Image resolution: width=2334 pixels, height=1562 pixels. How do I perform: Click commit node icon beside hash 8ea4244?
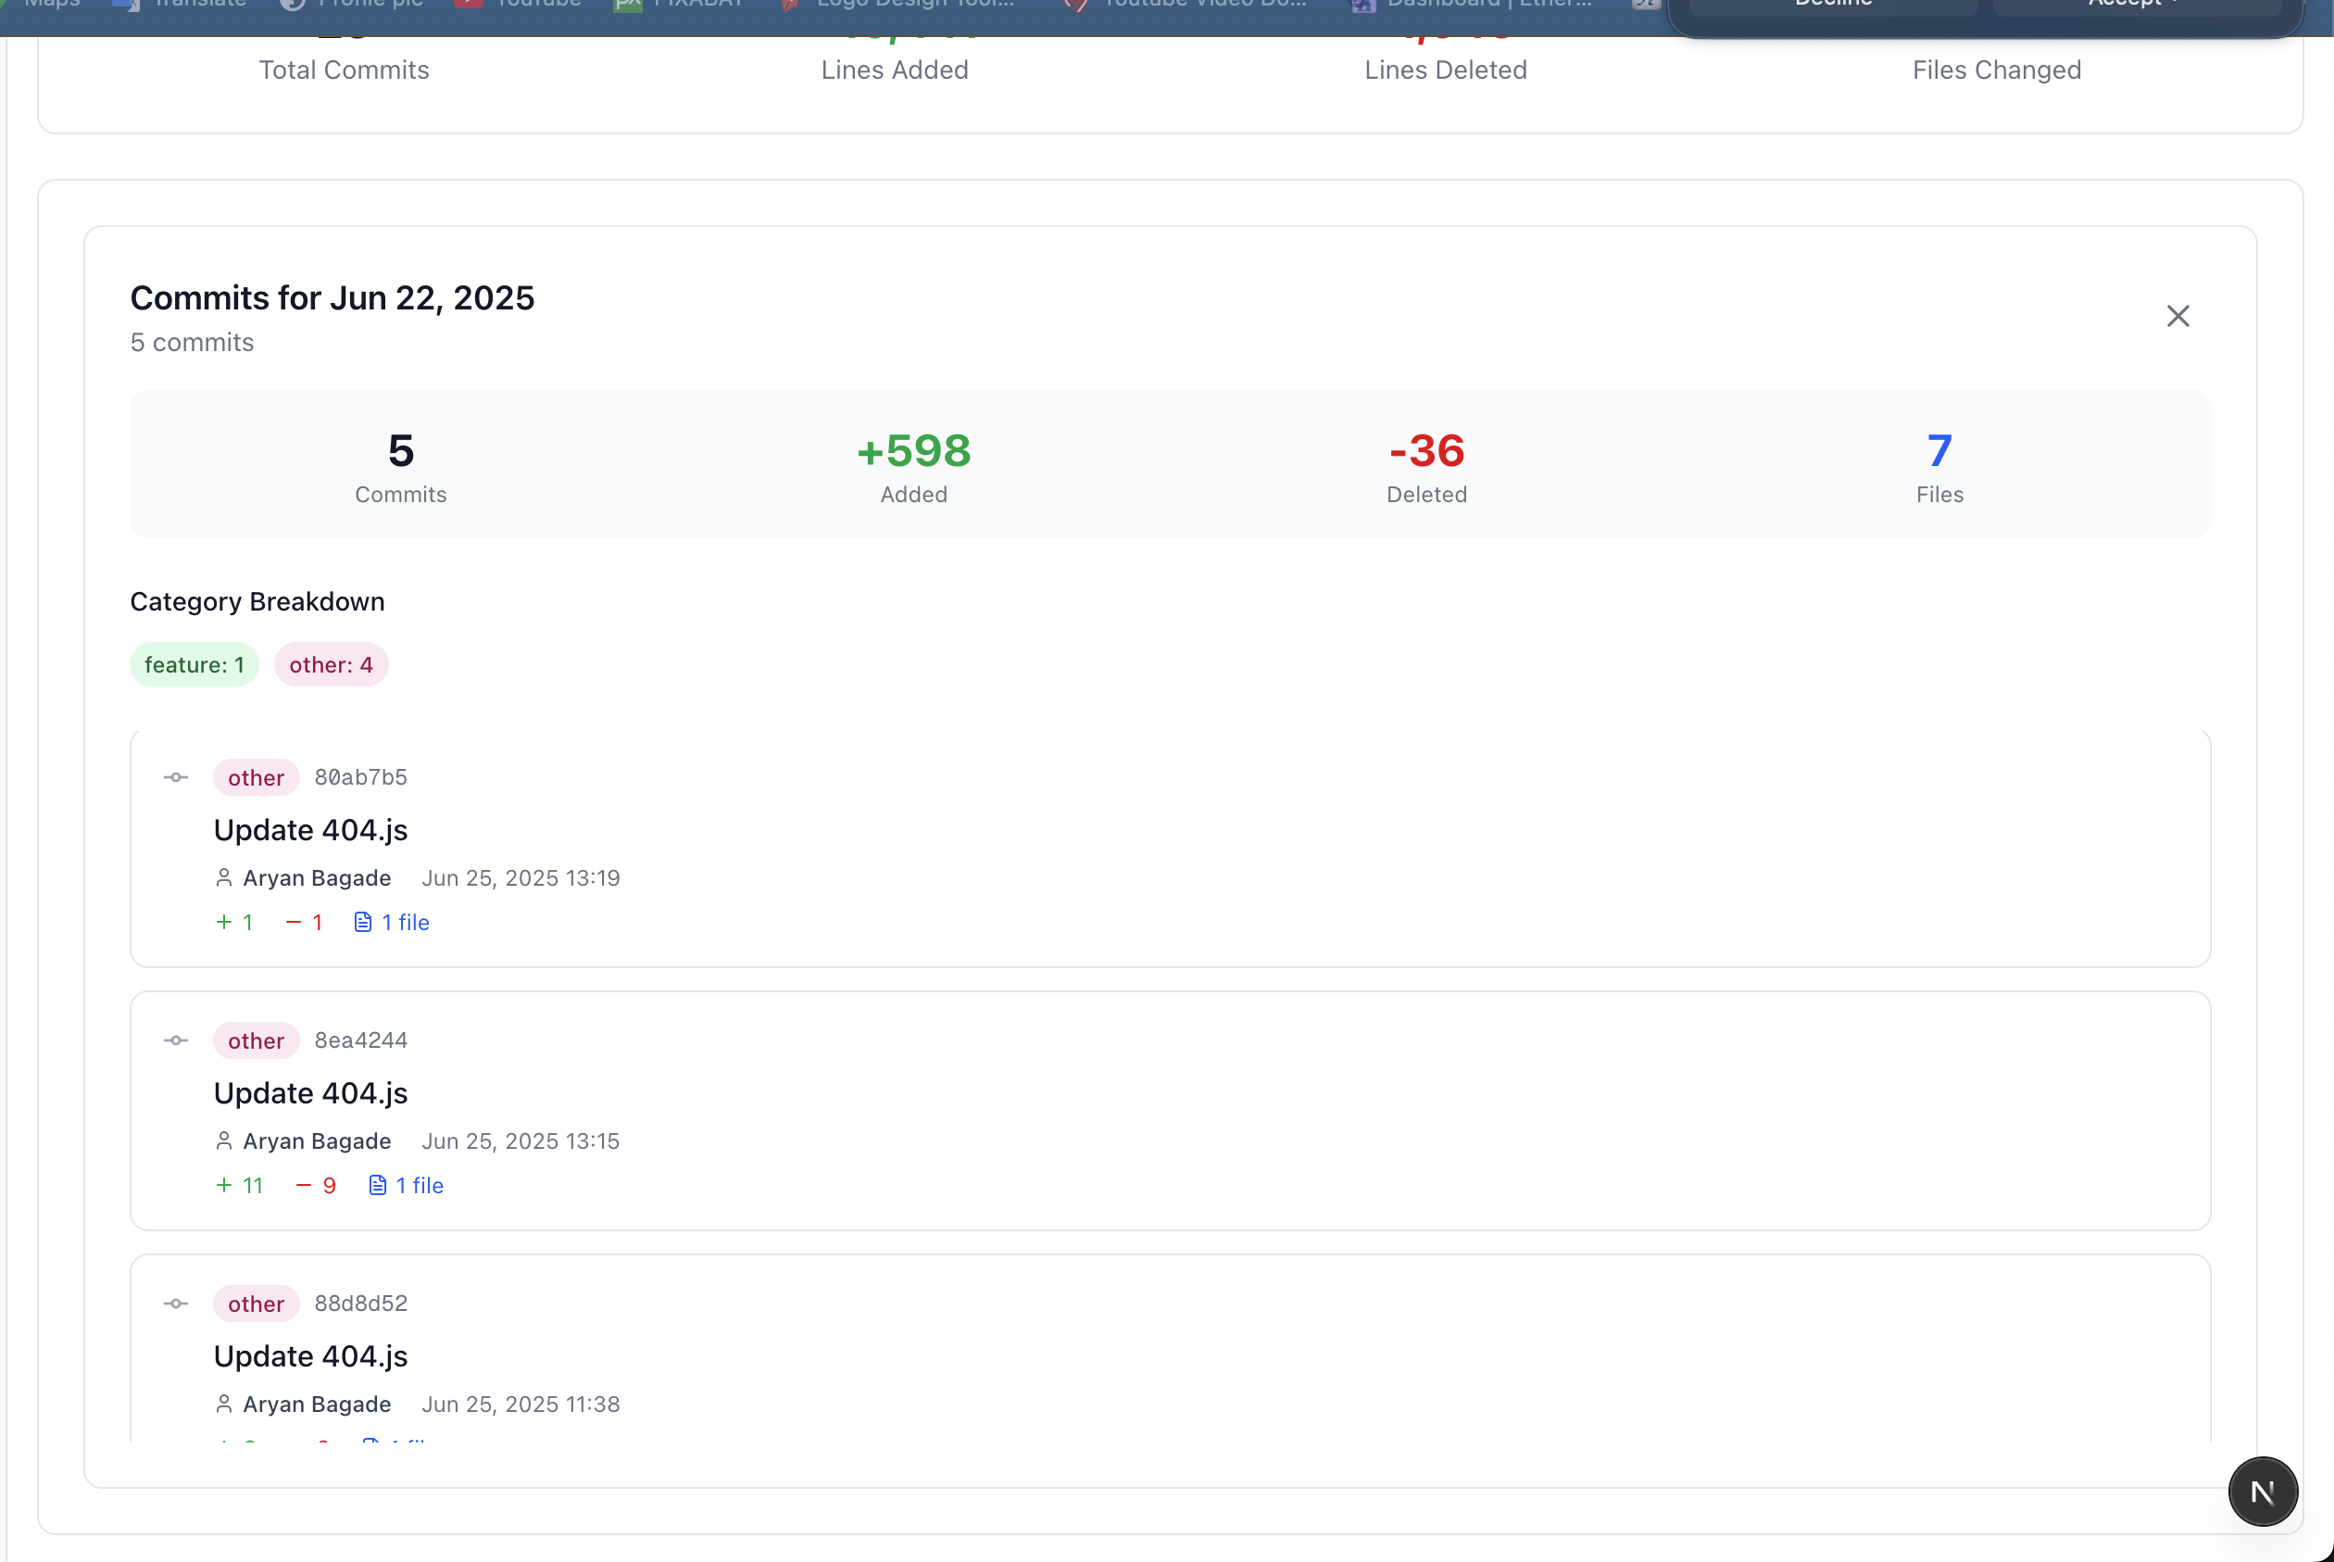[176, 1040]
